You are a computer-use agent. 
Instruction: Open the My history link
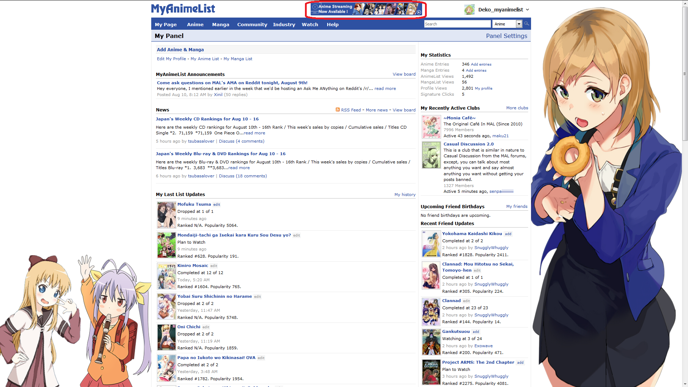[x=405, y=195]
